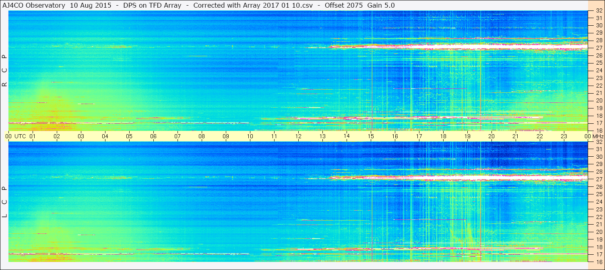Select the 04 hour marker on time axis

[105, 136]
